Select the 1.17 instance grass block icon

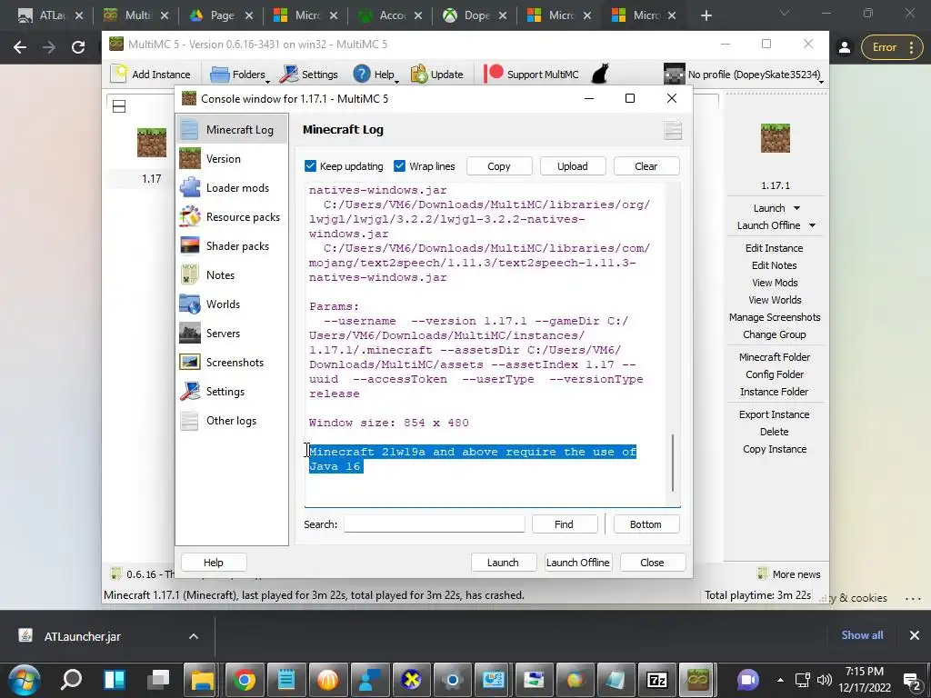[x=152, y=143]
